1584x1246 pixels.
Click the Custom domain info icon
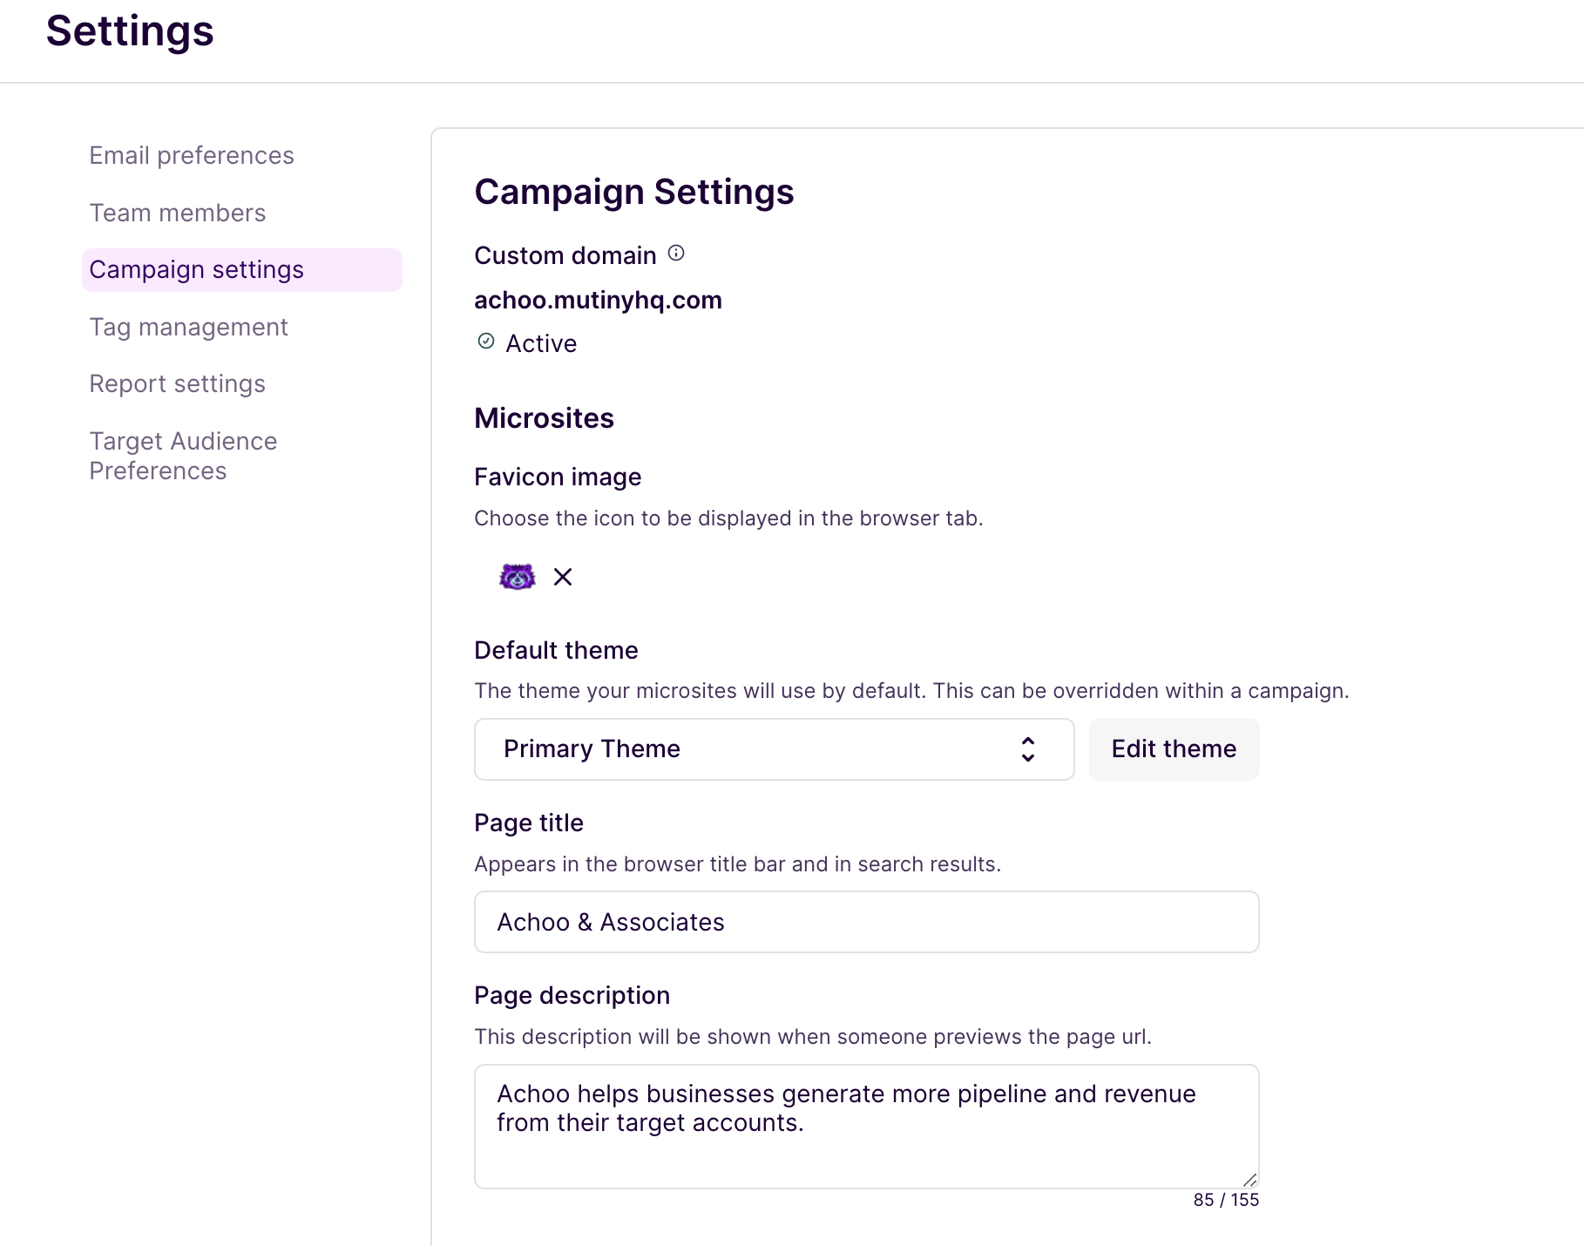click(x=676, y=254)
